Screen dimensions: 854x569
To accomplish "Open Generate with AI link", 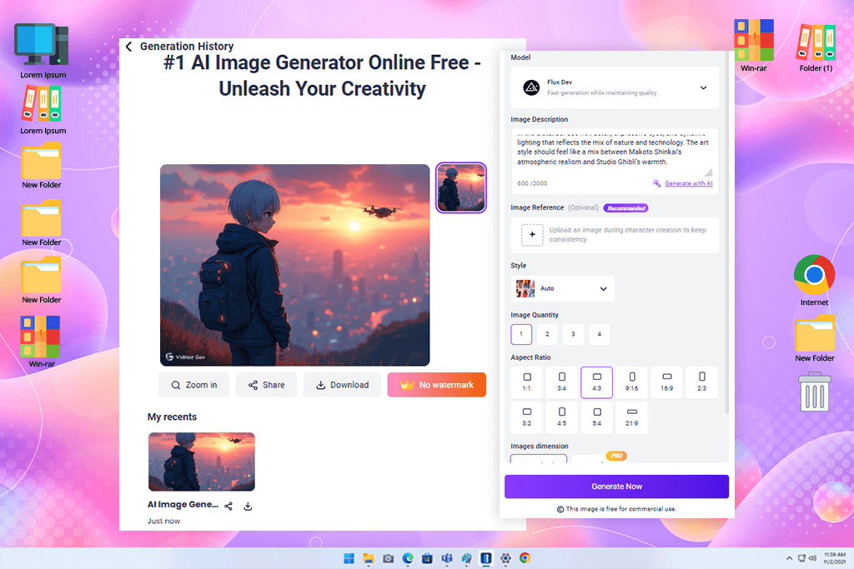I will (688, 183).
